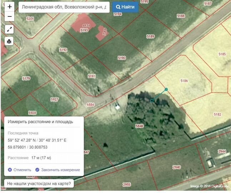Zoom out with the minus button
Image resolution: width=231 pixels, height=193 pixels.
tap(9, 16)
